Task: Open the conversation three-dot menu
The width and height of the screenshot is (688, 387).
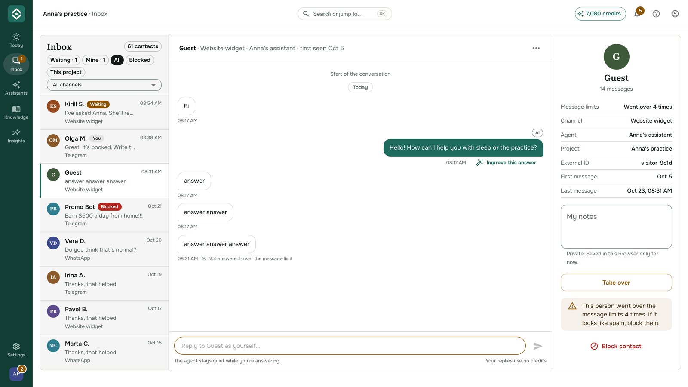Action: point(536,48)
